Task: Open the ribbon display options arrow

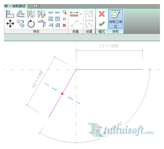Action: click(40, 6)
